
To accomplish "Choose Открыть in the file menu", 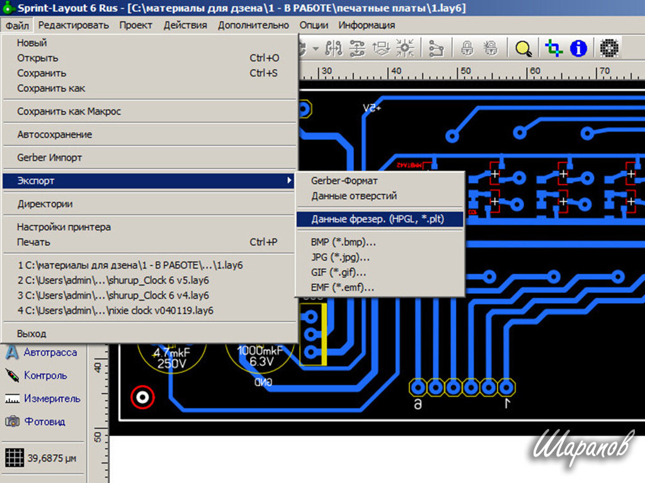I will click(x=149, y=58).
